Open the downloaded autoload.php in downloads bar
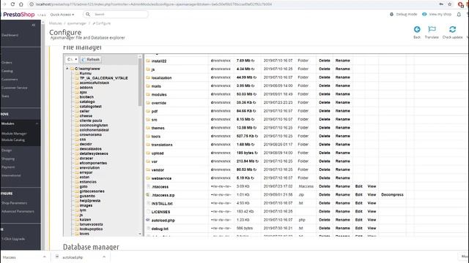 (73, 257)
